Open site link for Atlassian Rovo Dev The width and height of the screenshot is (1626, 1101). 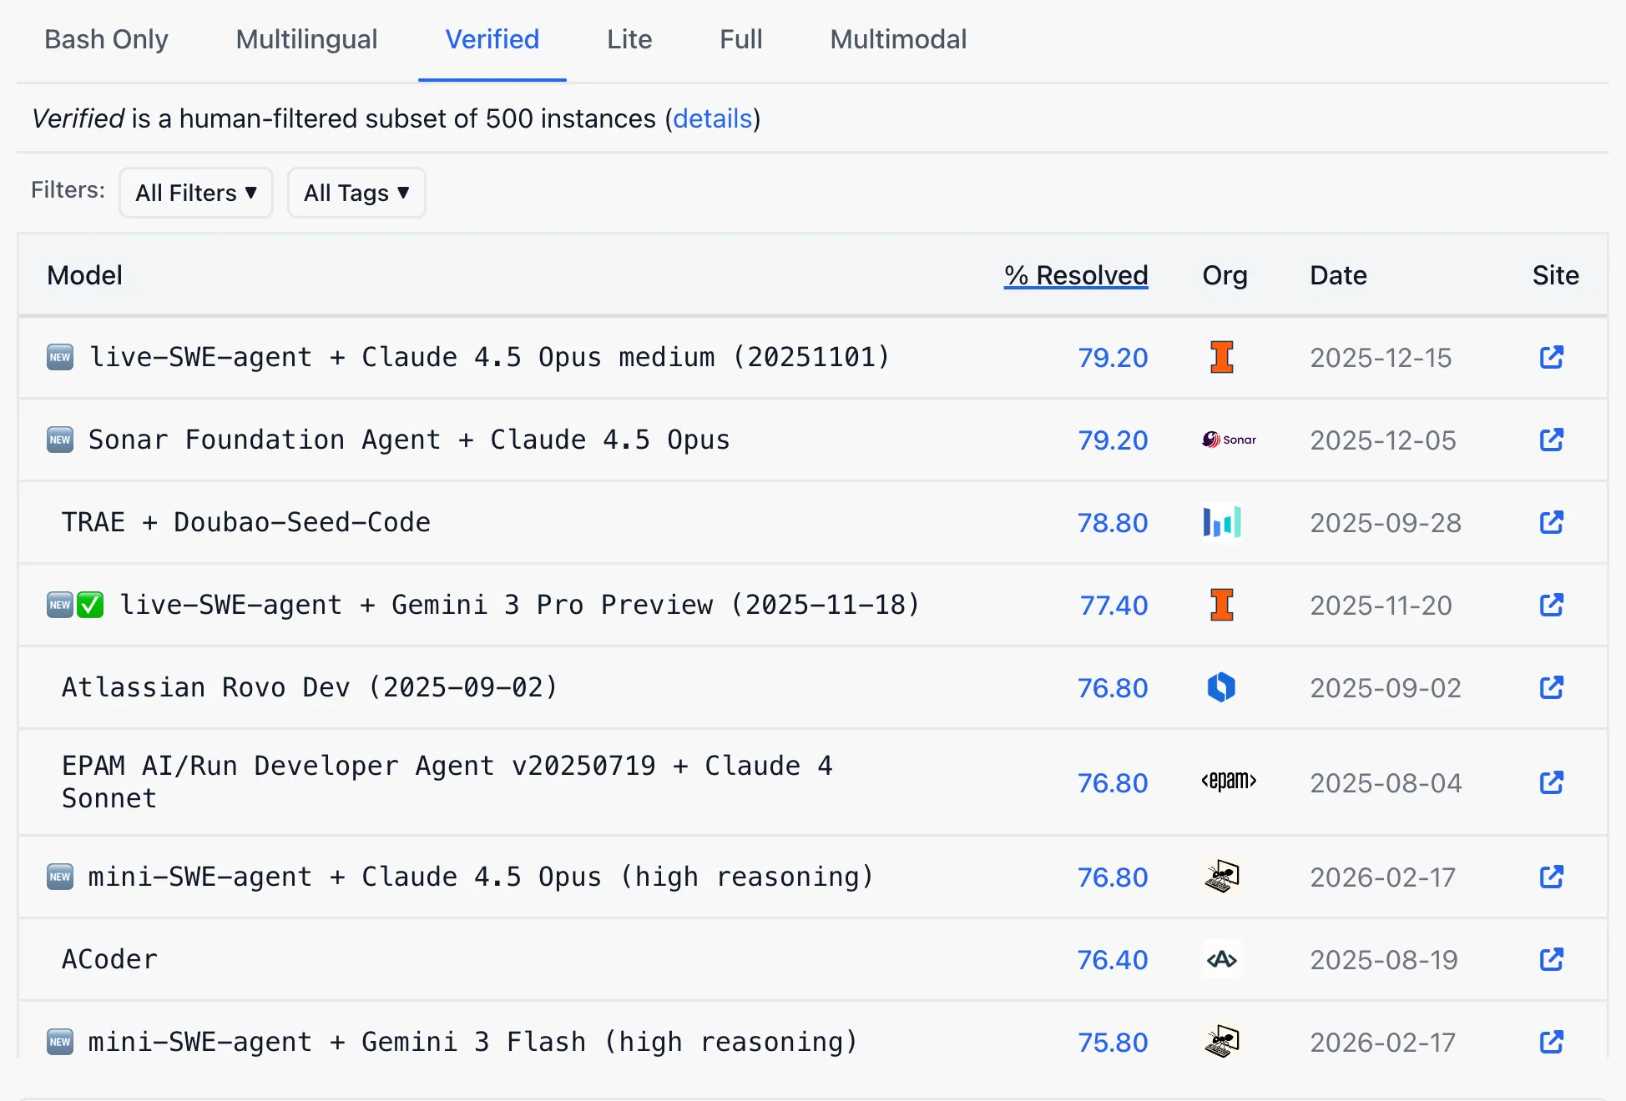(x=1551, y=687)
